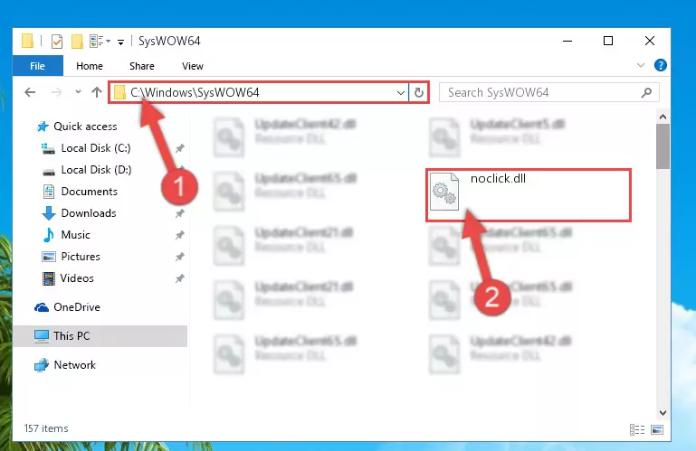
Task: Click the folder system icon in title bar
Action: [27, 41]
